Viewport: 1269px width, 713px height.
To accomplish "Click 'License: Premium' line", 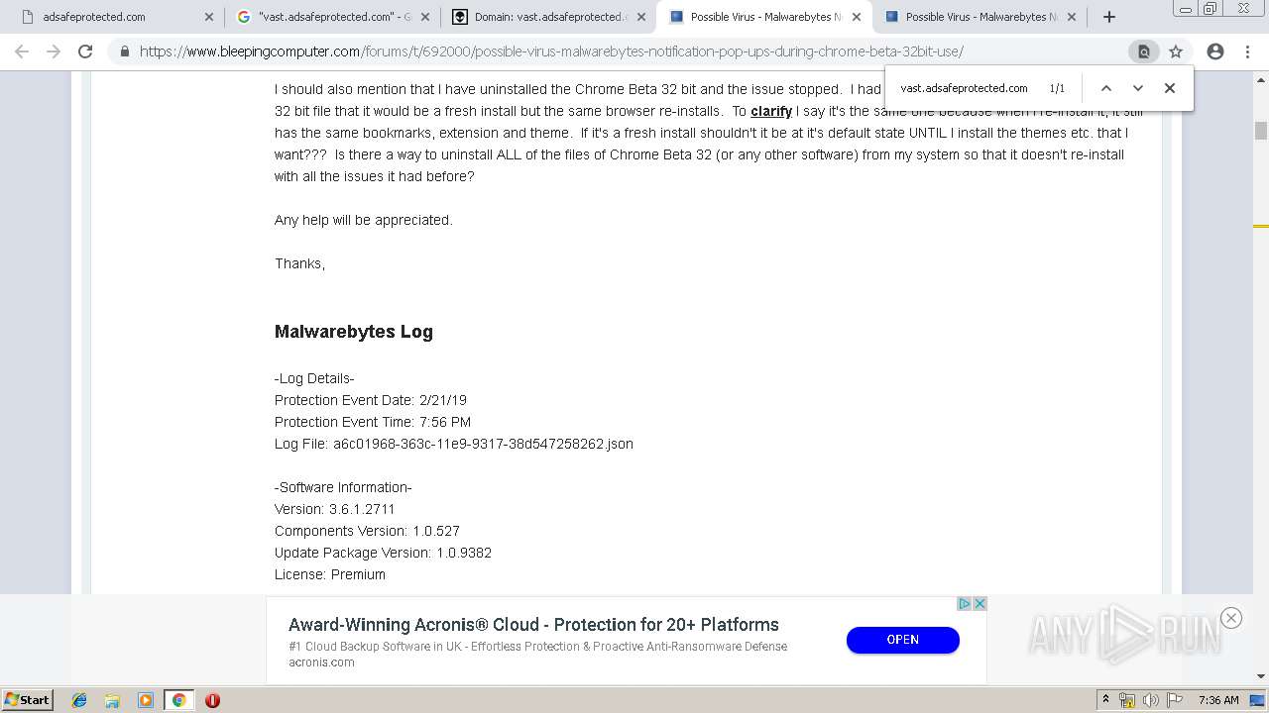I will click(x=330, y=574).
